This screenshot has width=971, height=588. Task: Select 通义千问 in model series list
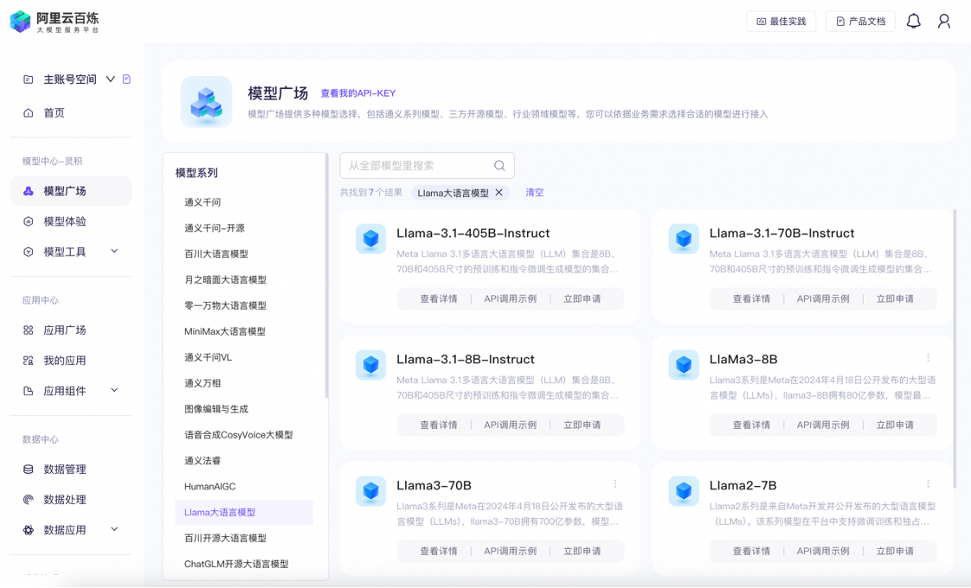pyautogui.click(x=203, y=202)
